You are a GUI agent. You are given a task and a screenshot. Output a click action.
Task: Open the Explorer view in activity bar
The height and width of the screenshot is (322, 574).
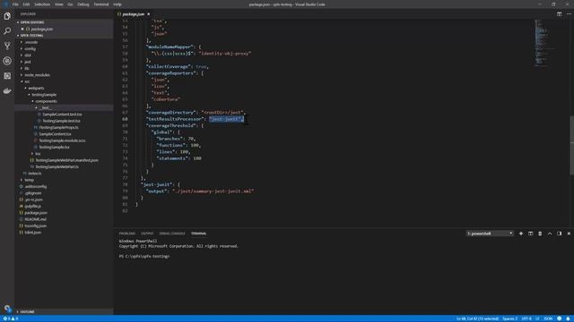tap(7, 16)
